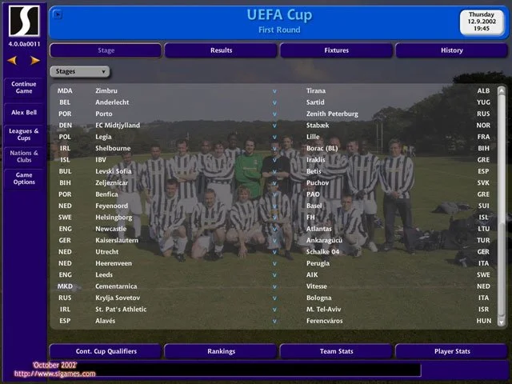Switch to the Results tab
This screenshot has height=384, width=512.
point(221,50)
